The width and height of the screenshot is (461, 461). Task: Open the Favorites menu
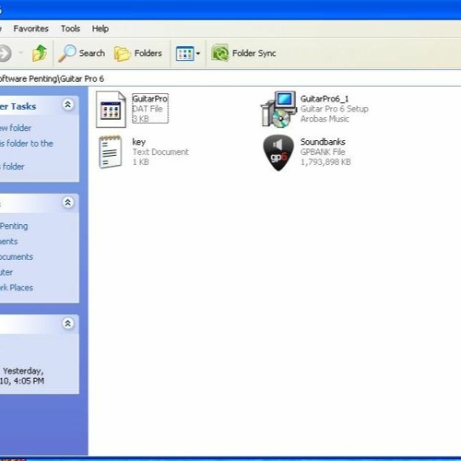30,29
